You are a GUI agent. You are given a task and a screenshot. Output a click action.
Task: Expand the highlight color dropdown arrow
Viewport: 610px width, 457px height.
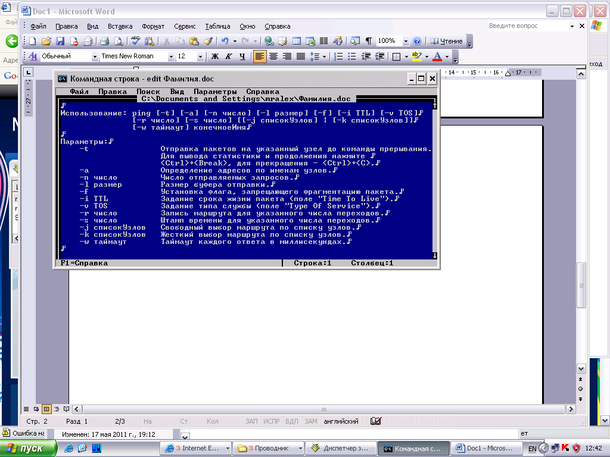tap(427, 57)
